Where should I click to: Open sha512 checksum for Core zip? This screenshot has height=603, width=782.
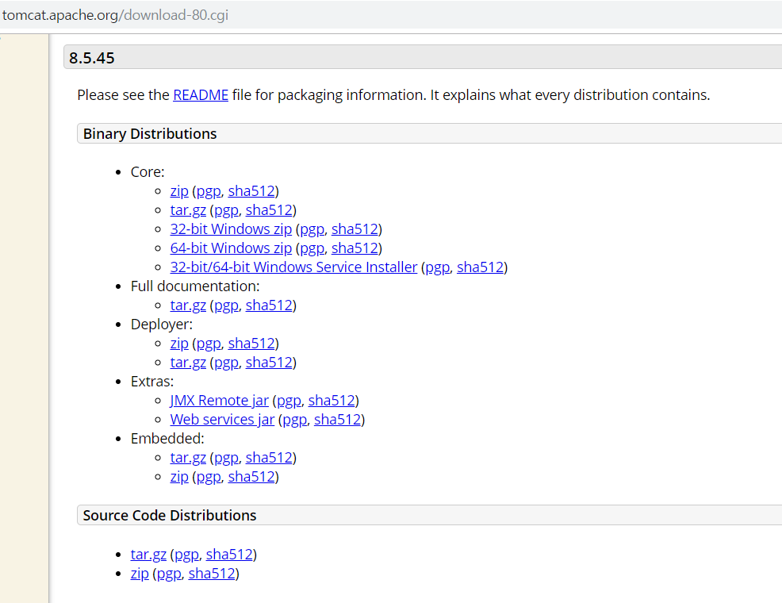(251, 191)
